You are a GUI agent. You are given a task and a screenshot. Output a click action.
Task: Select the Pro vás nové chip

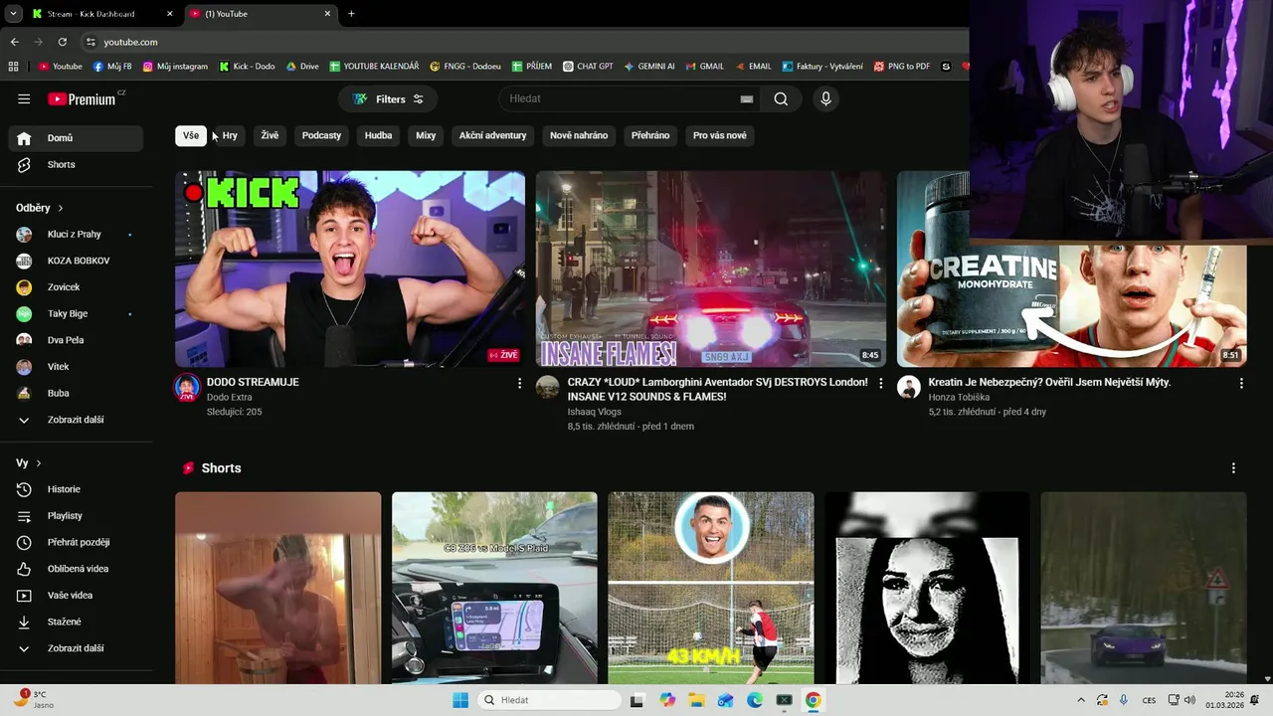pos(720,135)
